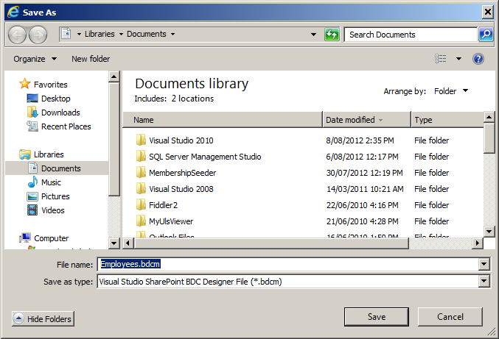The width and height of the screenshot is (499, 339).
Task: Open the Help question mark icon
Action: point(478,59)
